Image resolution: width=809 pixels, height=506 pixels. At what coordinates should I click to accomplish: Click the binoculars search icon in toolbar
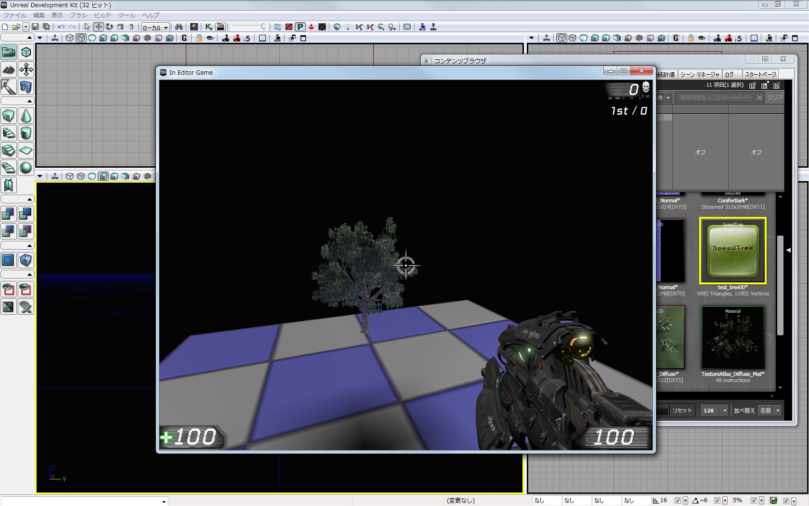pos(179,27)
